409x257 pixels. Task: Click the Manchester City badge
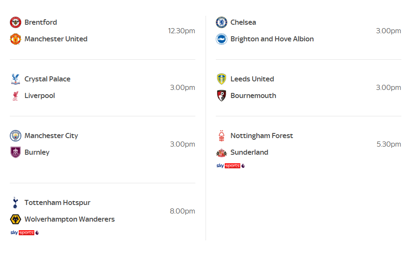(15, 136)
